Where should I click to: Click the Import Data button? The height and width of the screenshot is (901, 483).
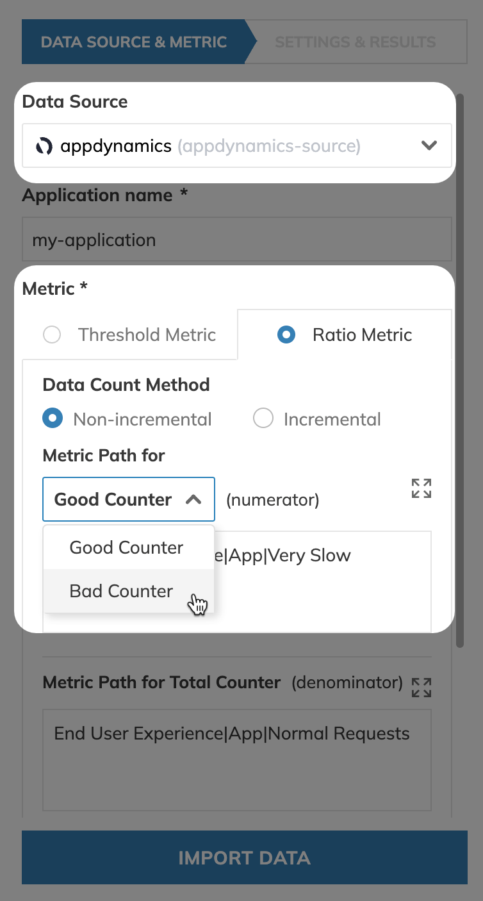coord(245,857)
